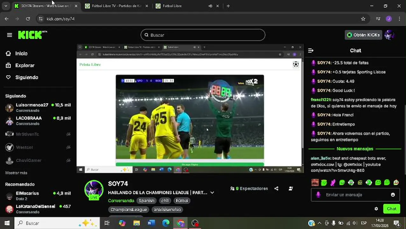
Task: Select the analisisenvivo tag
Action: tap(167, 210)
